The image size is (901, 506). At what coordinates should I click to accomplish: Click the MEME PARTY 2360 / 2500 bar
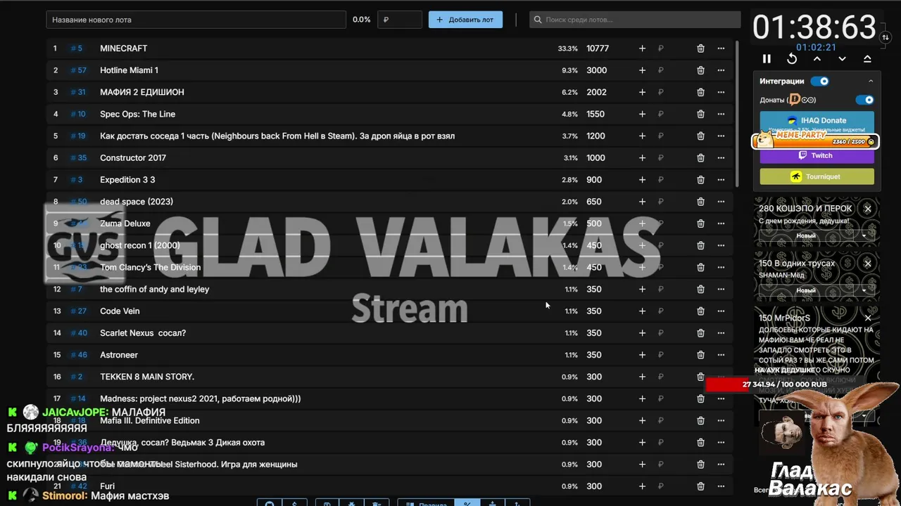pos(815,140)
